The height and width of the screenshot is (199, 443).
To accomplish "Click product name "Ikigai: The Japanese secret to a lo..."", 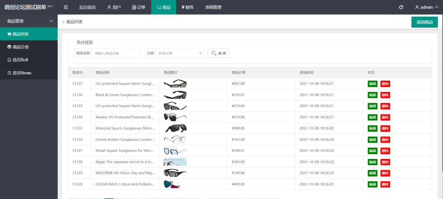I will click(125, 162).
